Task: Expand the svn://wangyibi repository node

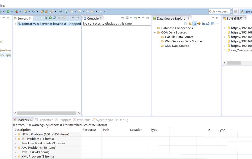Action: tap(225, 50)
